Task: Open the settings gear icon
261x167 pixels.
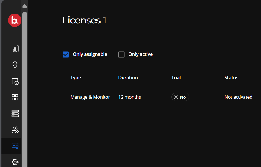Action: 15,162
